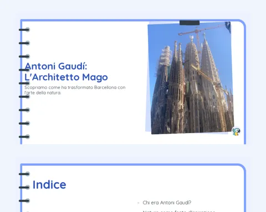Click the dark blue corner behind photo

click(228, 27)
